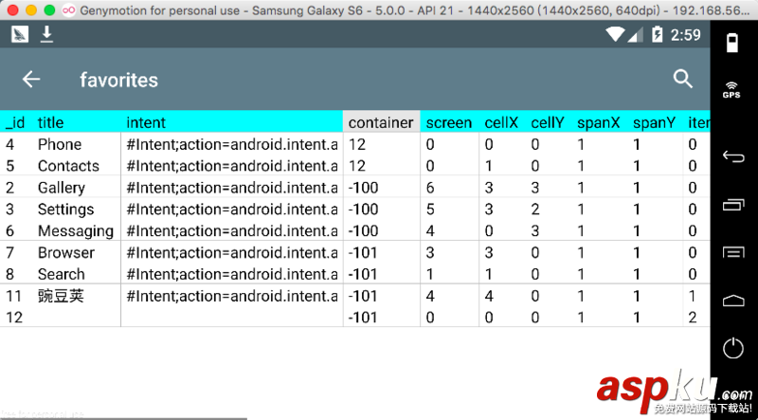Click the favorites title in app bar
758x420 pixels.
(118, 80)
